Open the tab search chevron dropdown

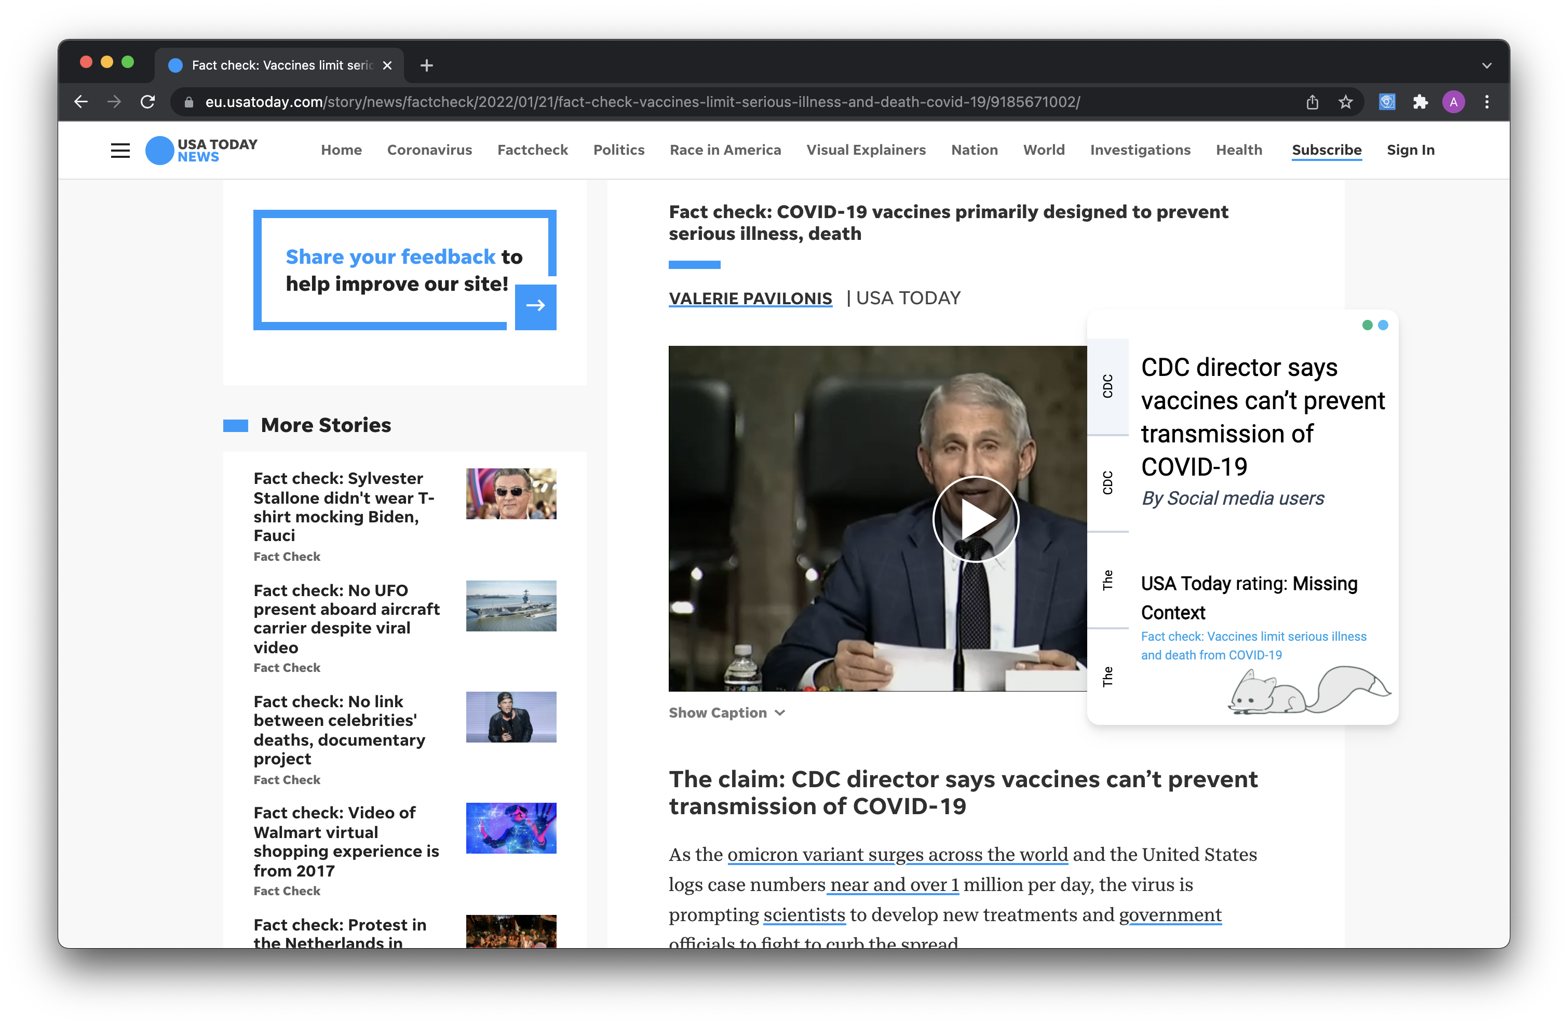pyautogui.click(x=1486, y=65)
